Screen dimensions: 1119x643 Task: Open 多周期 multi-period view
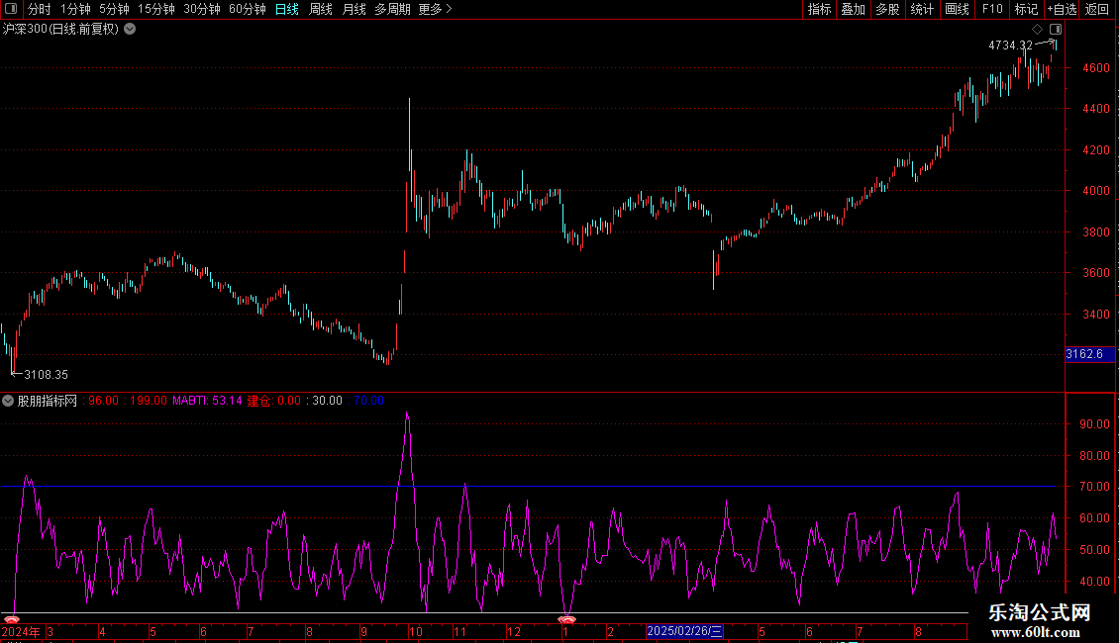[x=392, y=9]
